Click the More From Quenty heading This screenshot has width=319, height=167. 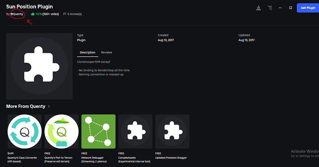click(25, 106)
